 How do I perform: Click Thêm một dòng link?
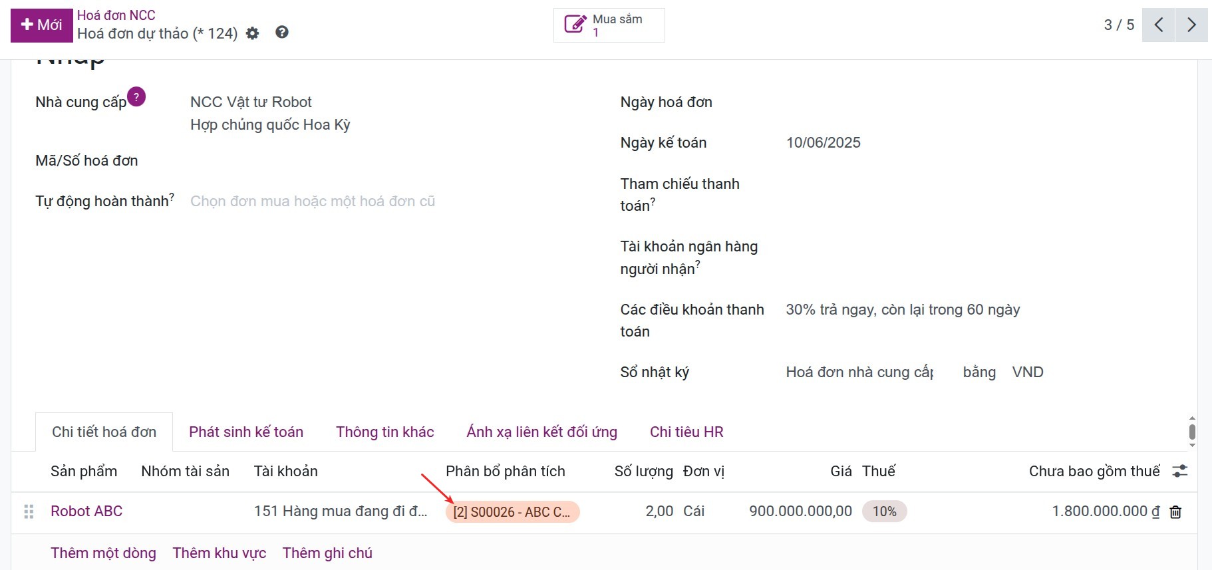104,553
